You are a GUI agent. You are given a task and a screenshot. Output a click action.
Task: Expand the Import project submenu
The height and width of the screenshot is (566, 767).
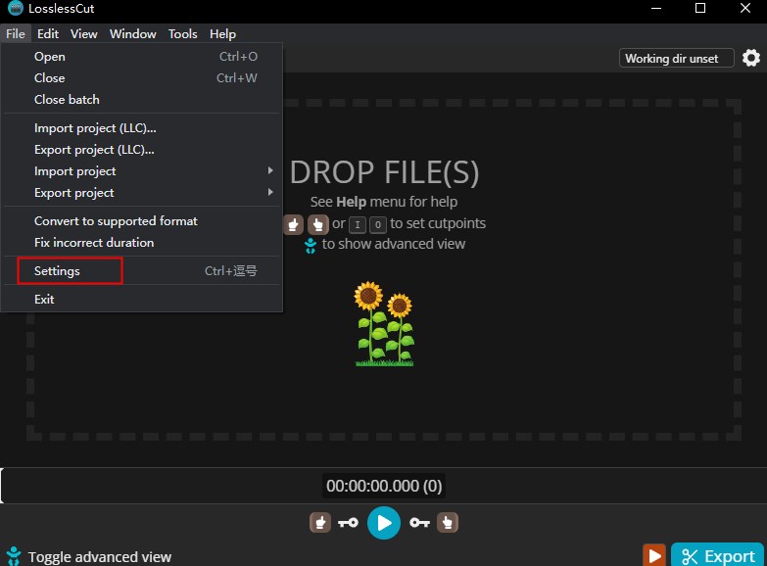142,171
